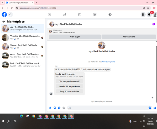The image size is (157, 129).
Task: Open a new browser tab
Action: pos(37,2)
